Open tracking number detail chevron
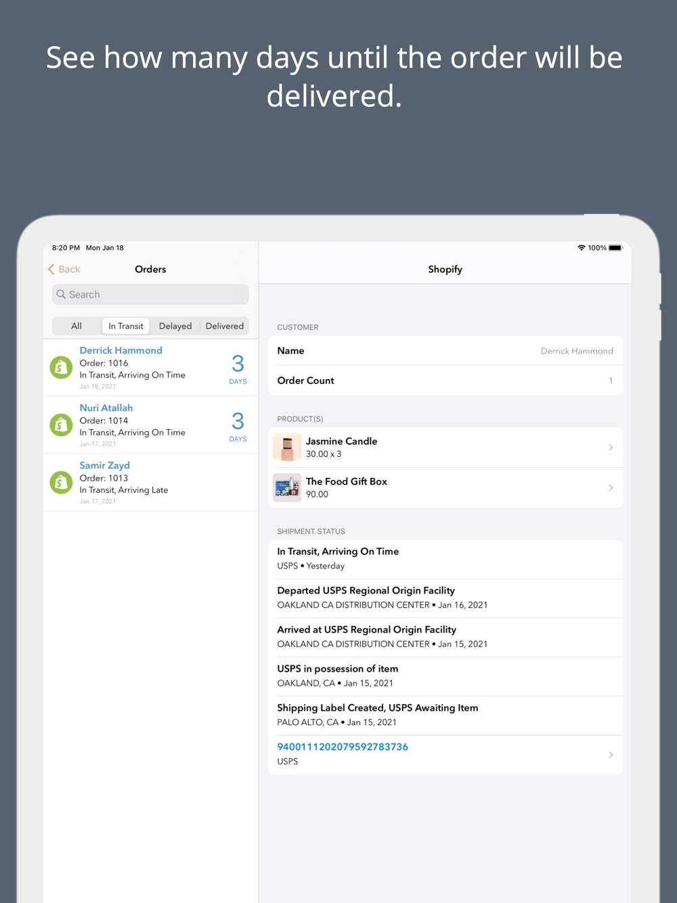Image resolution: width=677 pixels, height=903 pixels. 611,755
